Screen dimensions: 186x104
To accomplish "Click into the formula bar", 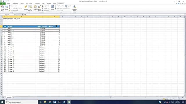I will tap(104, 14).
